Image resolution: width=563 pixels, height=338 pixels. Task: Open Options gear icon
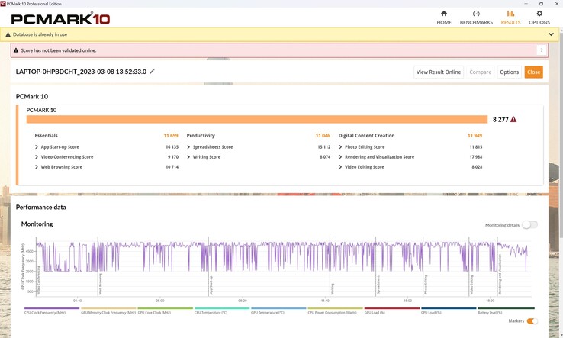(x=539, y=14)
